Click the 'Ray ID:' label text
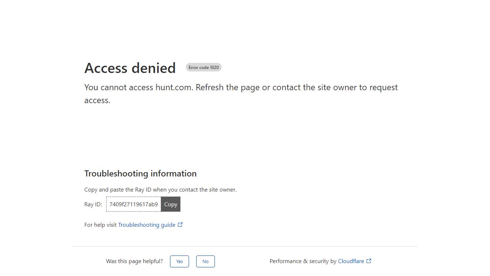This screenshot has height=276, width=490. [93, 204]
